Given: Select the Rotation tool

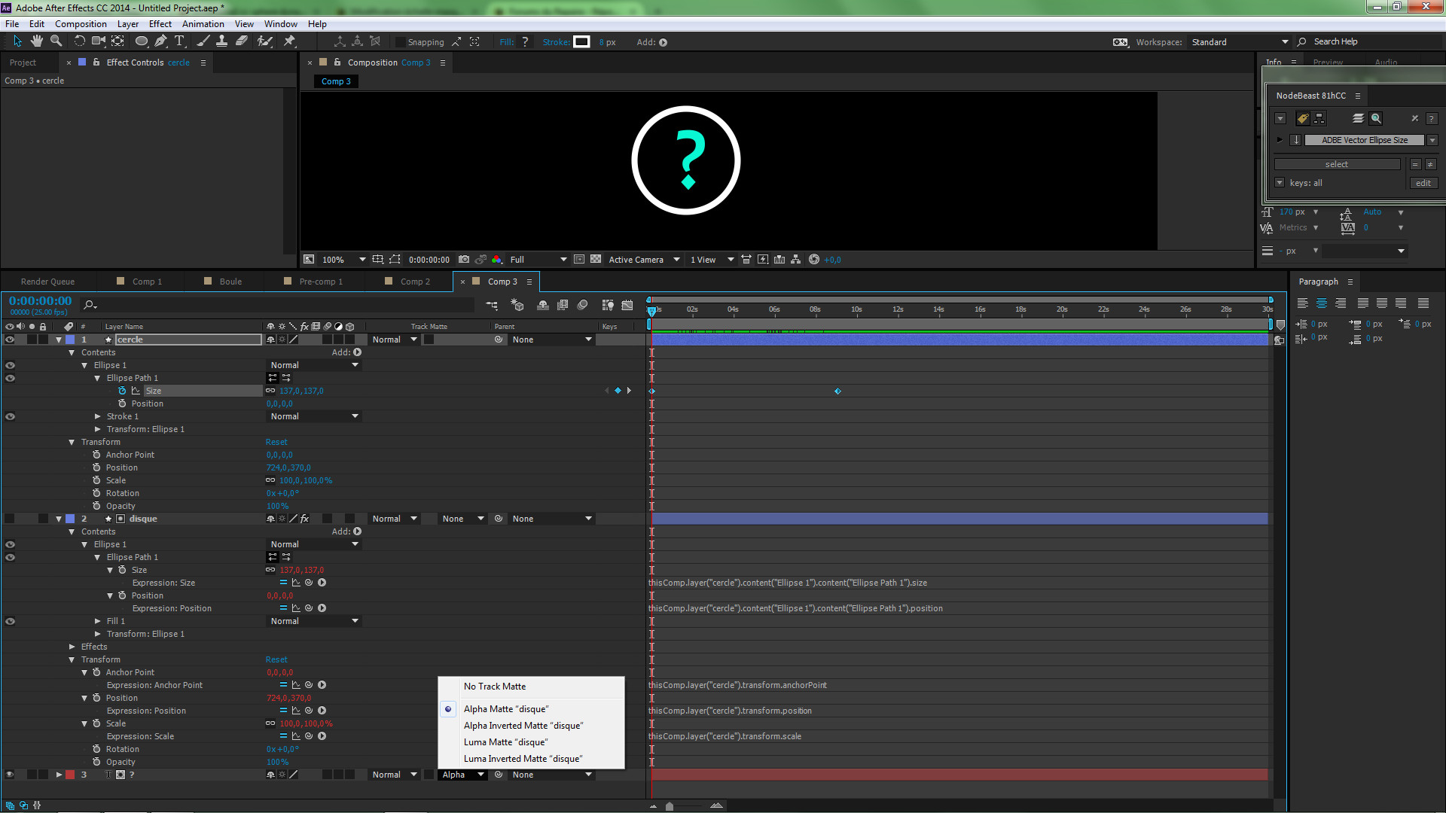Looking at the screenshot, I should coord(79,41).
